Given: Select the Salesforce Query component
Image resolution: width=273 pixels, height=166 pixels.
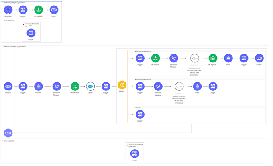Looking at the screenshot, I should point(91,86).
